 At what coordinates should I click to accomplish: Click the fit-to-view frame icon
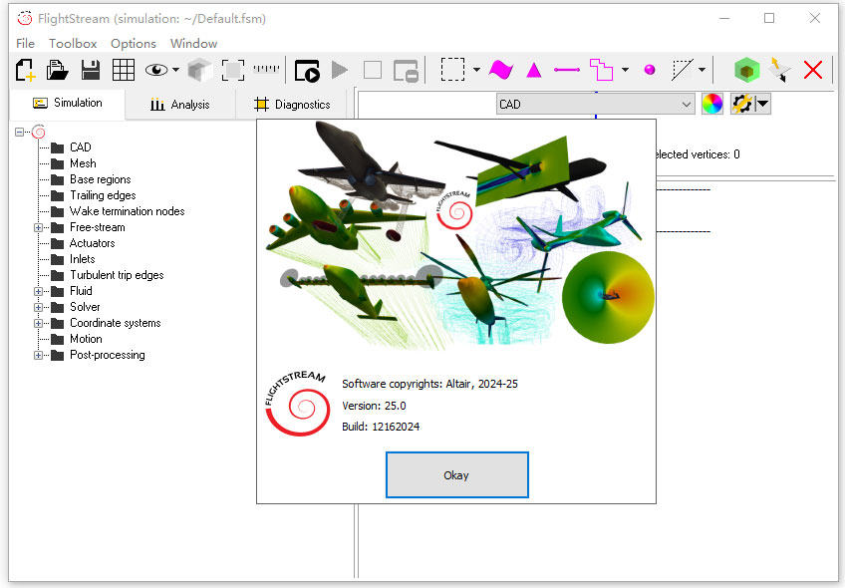(x=233, y=70)
